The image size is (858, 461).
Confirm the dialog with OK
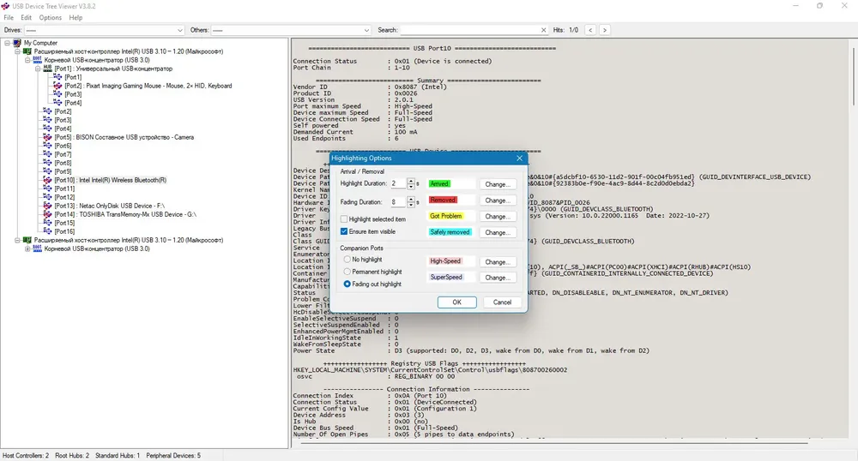click(457, 302)
